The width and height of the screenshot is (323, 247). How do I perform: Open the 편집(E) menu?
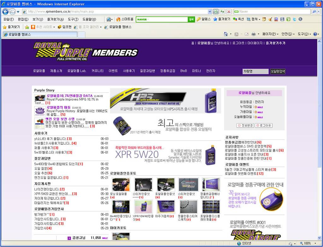pyautogui.click(x=23, y=19)
